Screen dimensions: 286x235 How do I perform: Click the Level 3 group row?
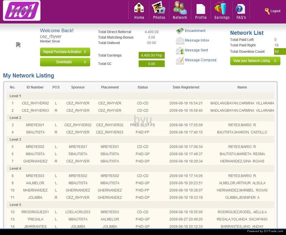pos(140,140)
